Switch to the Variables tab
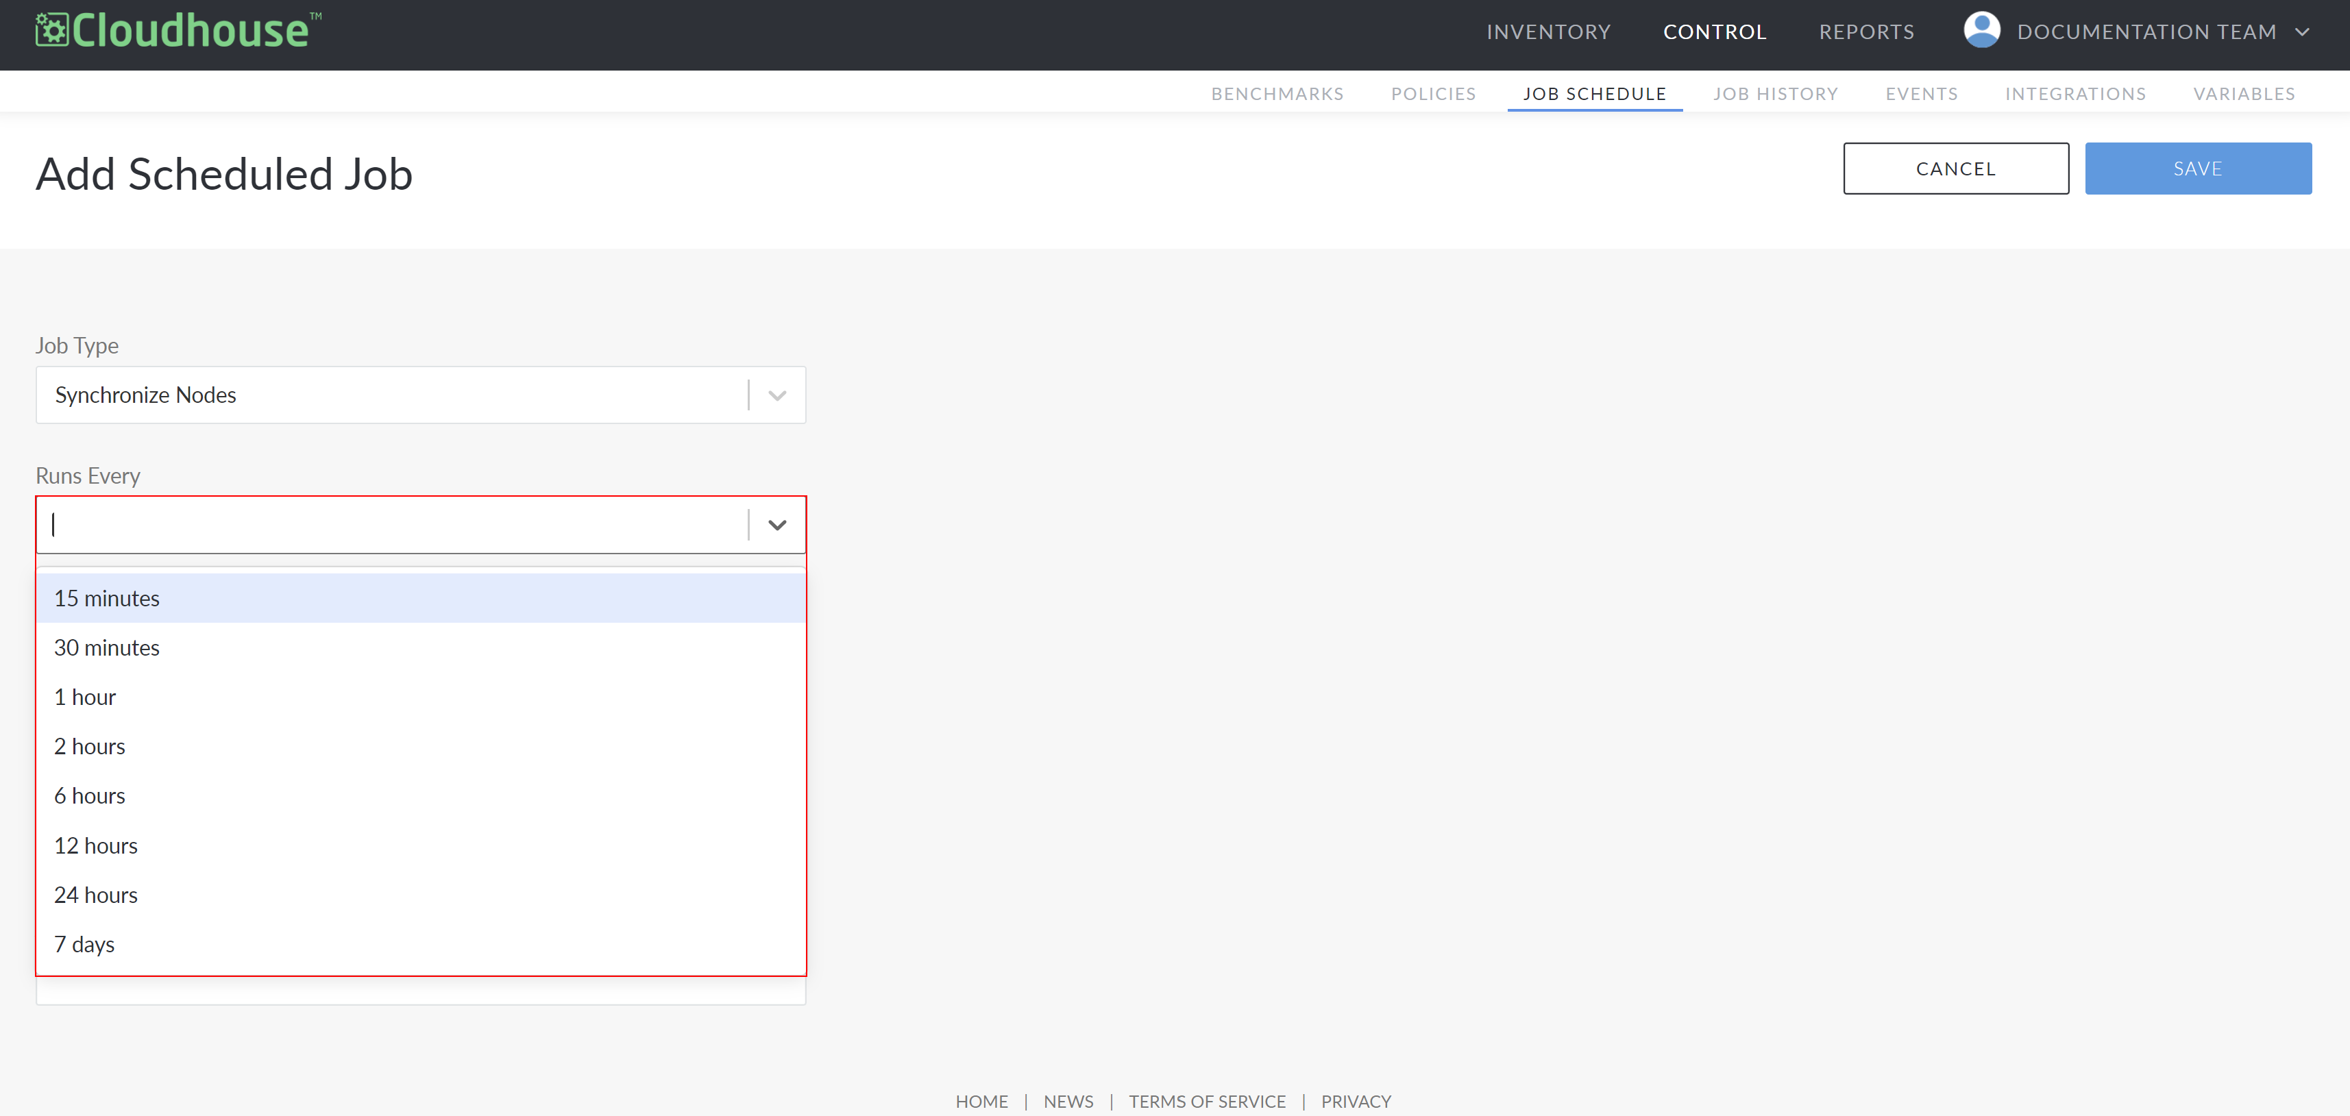This screenshot has width=2350, height=1116. pyautogui.click(x=2244, y=94)
